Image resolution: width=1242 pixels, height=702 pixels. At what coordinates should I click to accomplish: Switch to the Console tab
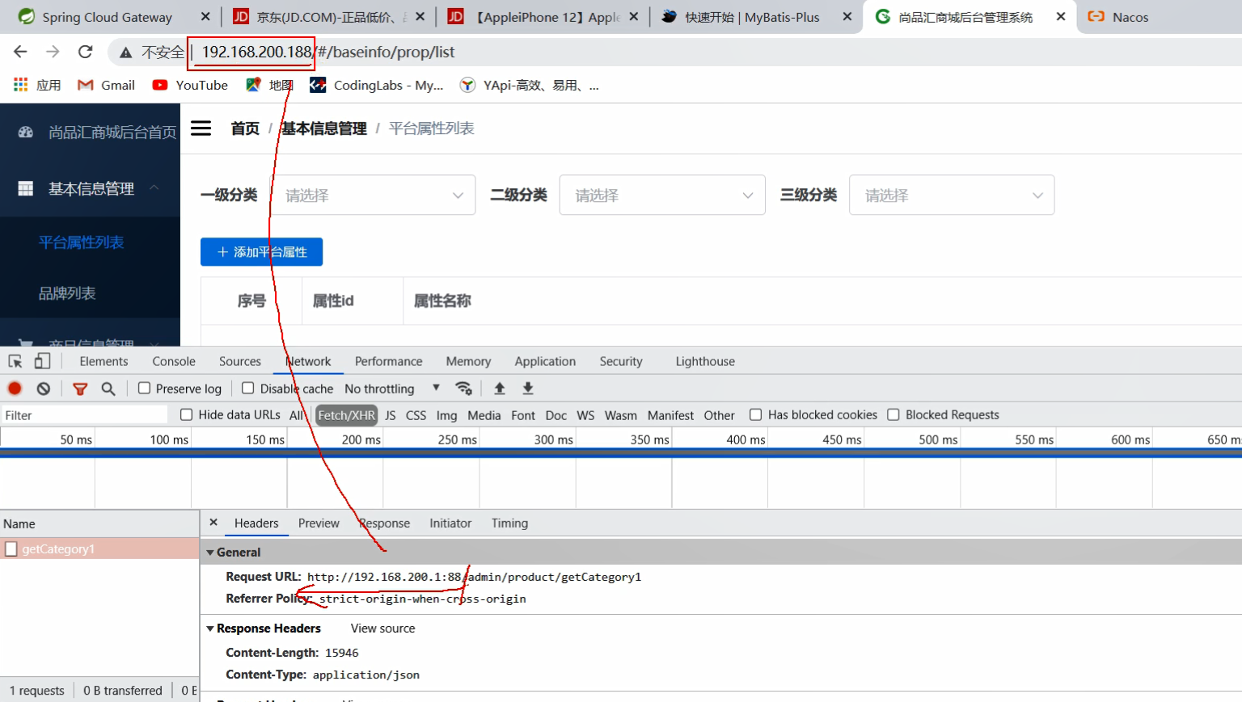pos(174,361)
